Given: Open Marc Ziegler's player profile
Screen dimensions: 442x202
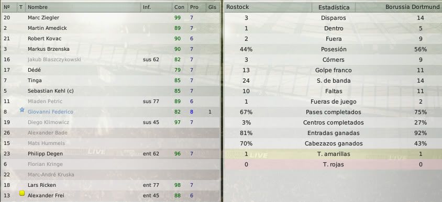Looking at the screenshot, I should 43,18.
